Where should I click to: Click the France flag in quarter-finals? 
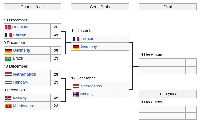pyautogui.click(x=8, y=35)
